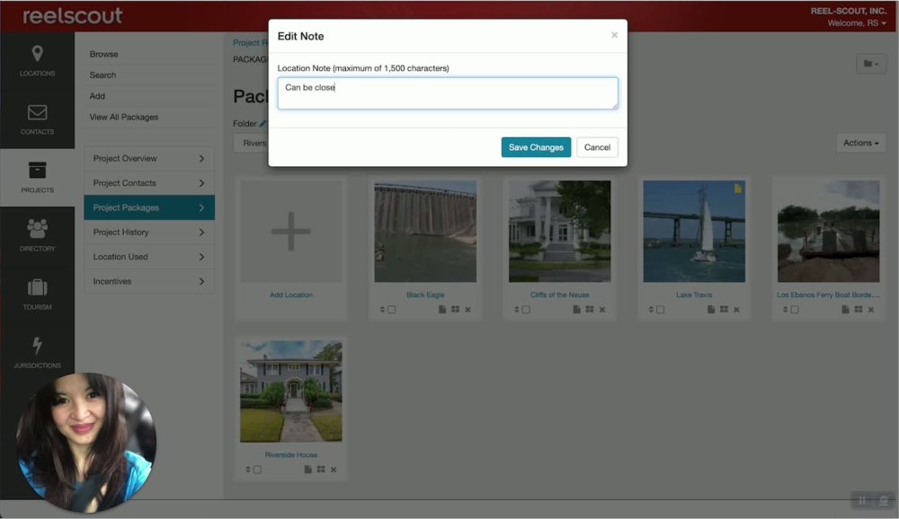899x519 pixels.
Task: Tick the Los Ebanos Ferry checkbox
Action: pyautogui.click(x=795, y=310)
